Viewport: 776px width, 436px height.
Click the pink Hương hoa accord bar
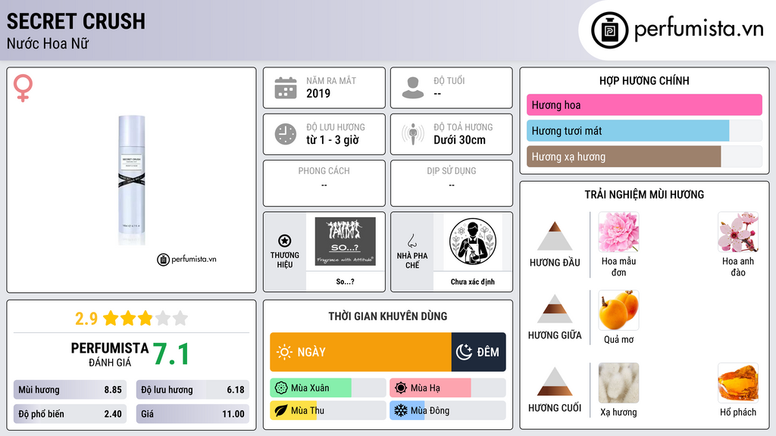[x=644, y=104]
